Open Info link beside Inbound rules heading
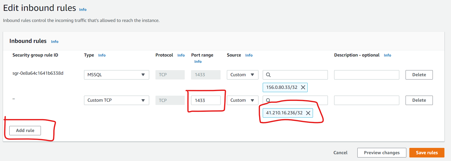The height and width of the screenshot is (161, 451). [x=55, y=42]
